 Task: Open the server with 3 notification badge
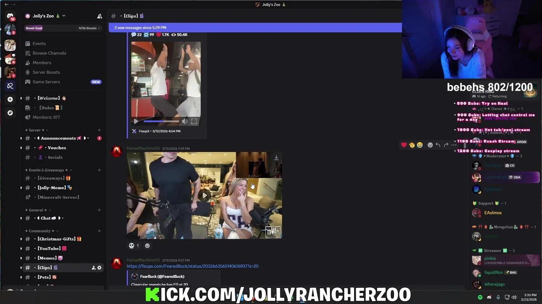10,30
